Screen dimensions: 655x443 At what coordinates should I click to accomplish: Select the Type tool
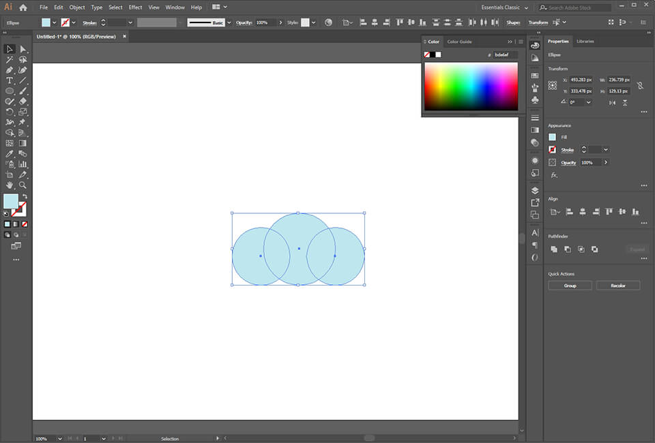(x=10, y=80)
